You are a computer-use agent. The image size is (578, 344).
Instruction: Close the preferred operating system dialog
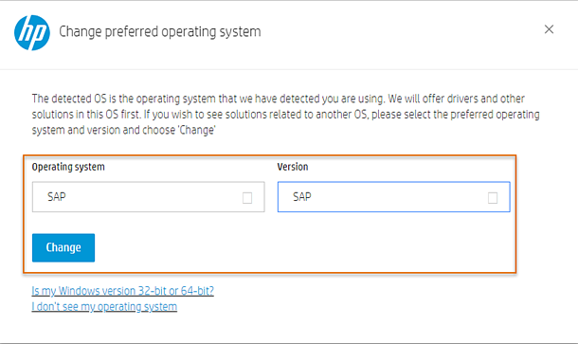(x=549, y=29)
